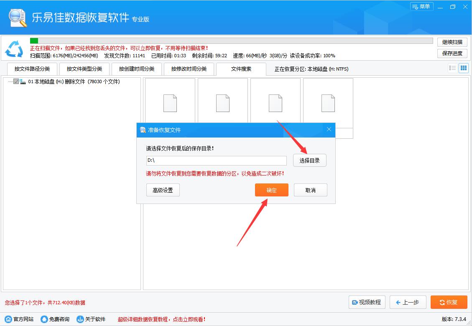Select the list view icon

click(x=452, y=68)
